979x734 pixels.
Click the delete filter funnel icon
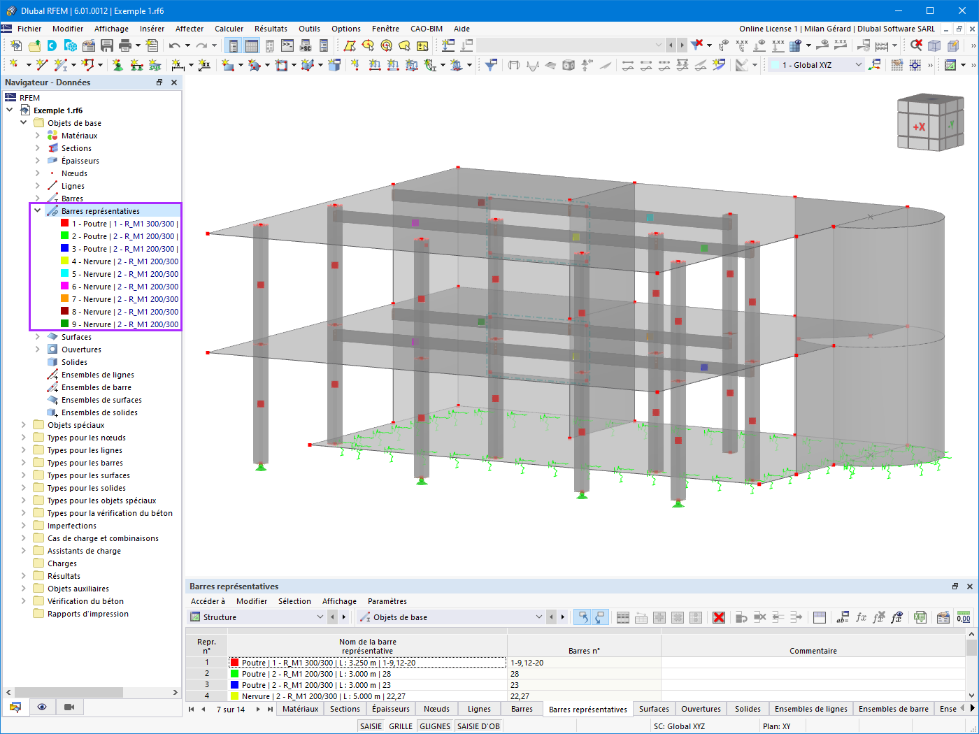tap(696, 45)
